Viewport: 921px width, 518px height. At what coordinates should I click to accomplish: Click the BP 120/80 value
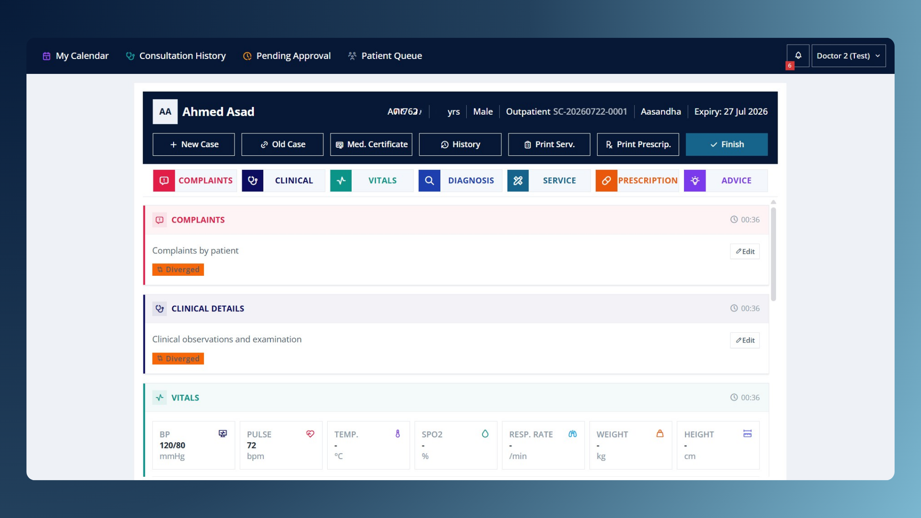pyautogui.click(x=172, y=445)
